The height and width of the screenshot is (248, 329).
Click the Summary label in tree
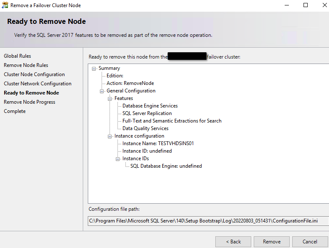click(109, 68)
